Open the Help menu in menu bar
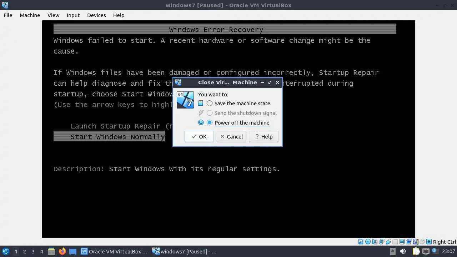This screenshot has height=257, width=457. [x=119, y=15]
